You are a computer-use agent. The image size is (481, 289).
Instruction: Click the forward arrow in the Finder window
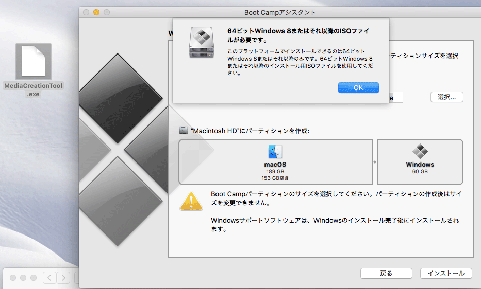tap(63, 278)
